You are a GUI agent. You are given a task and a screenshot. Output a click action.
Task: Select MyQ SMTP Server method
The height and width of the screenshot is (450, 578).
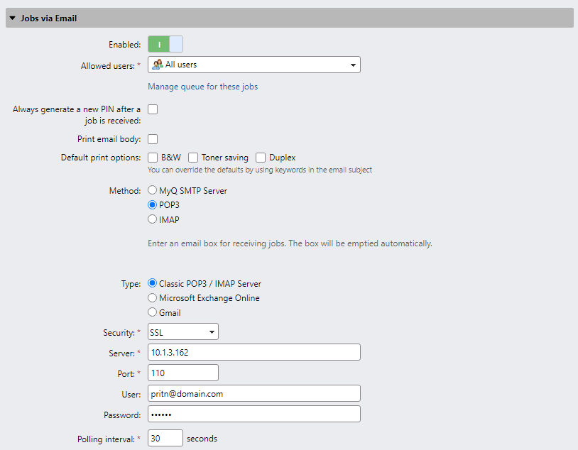pos(152,190)
